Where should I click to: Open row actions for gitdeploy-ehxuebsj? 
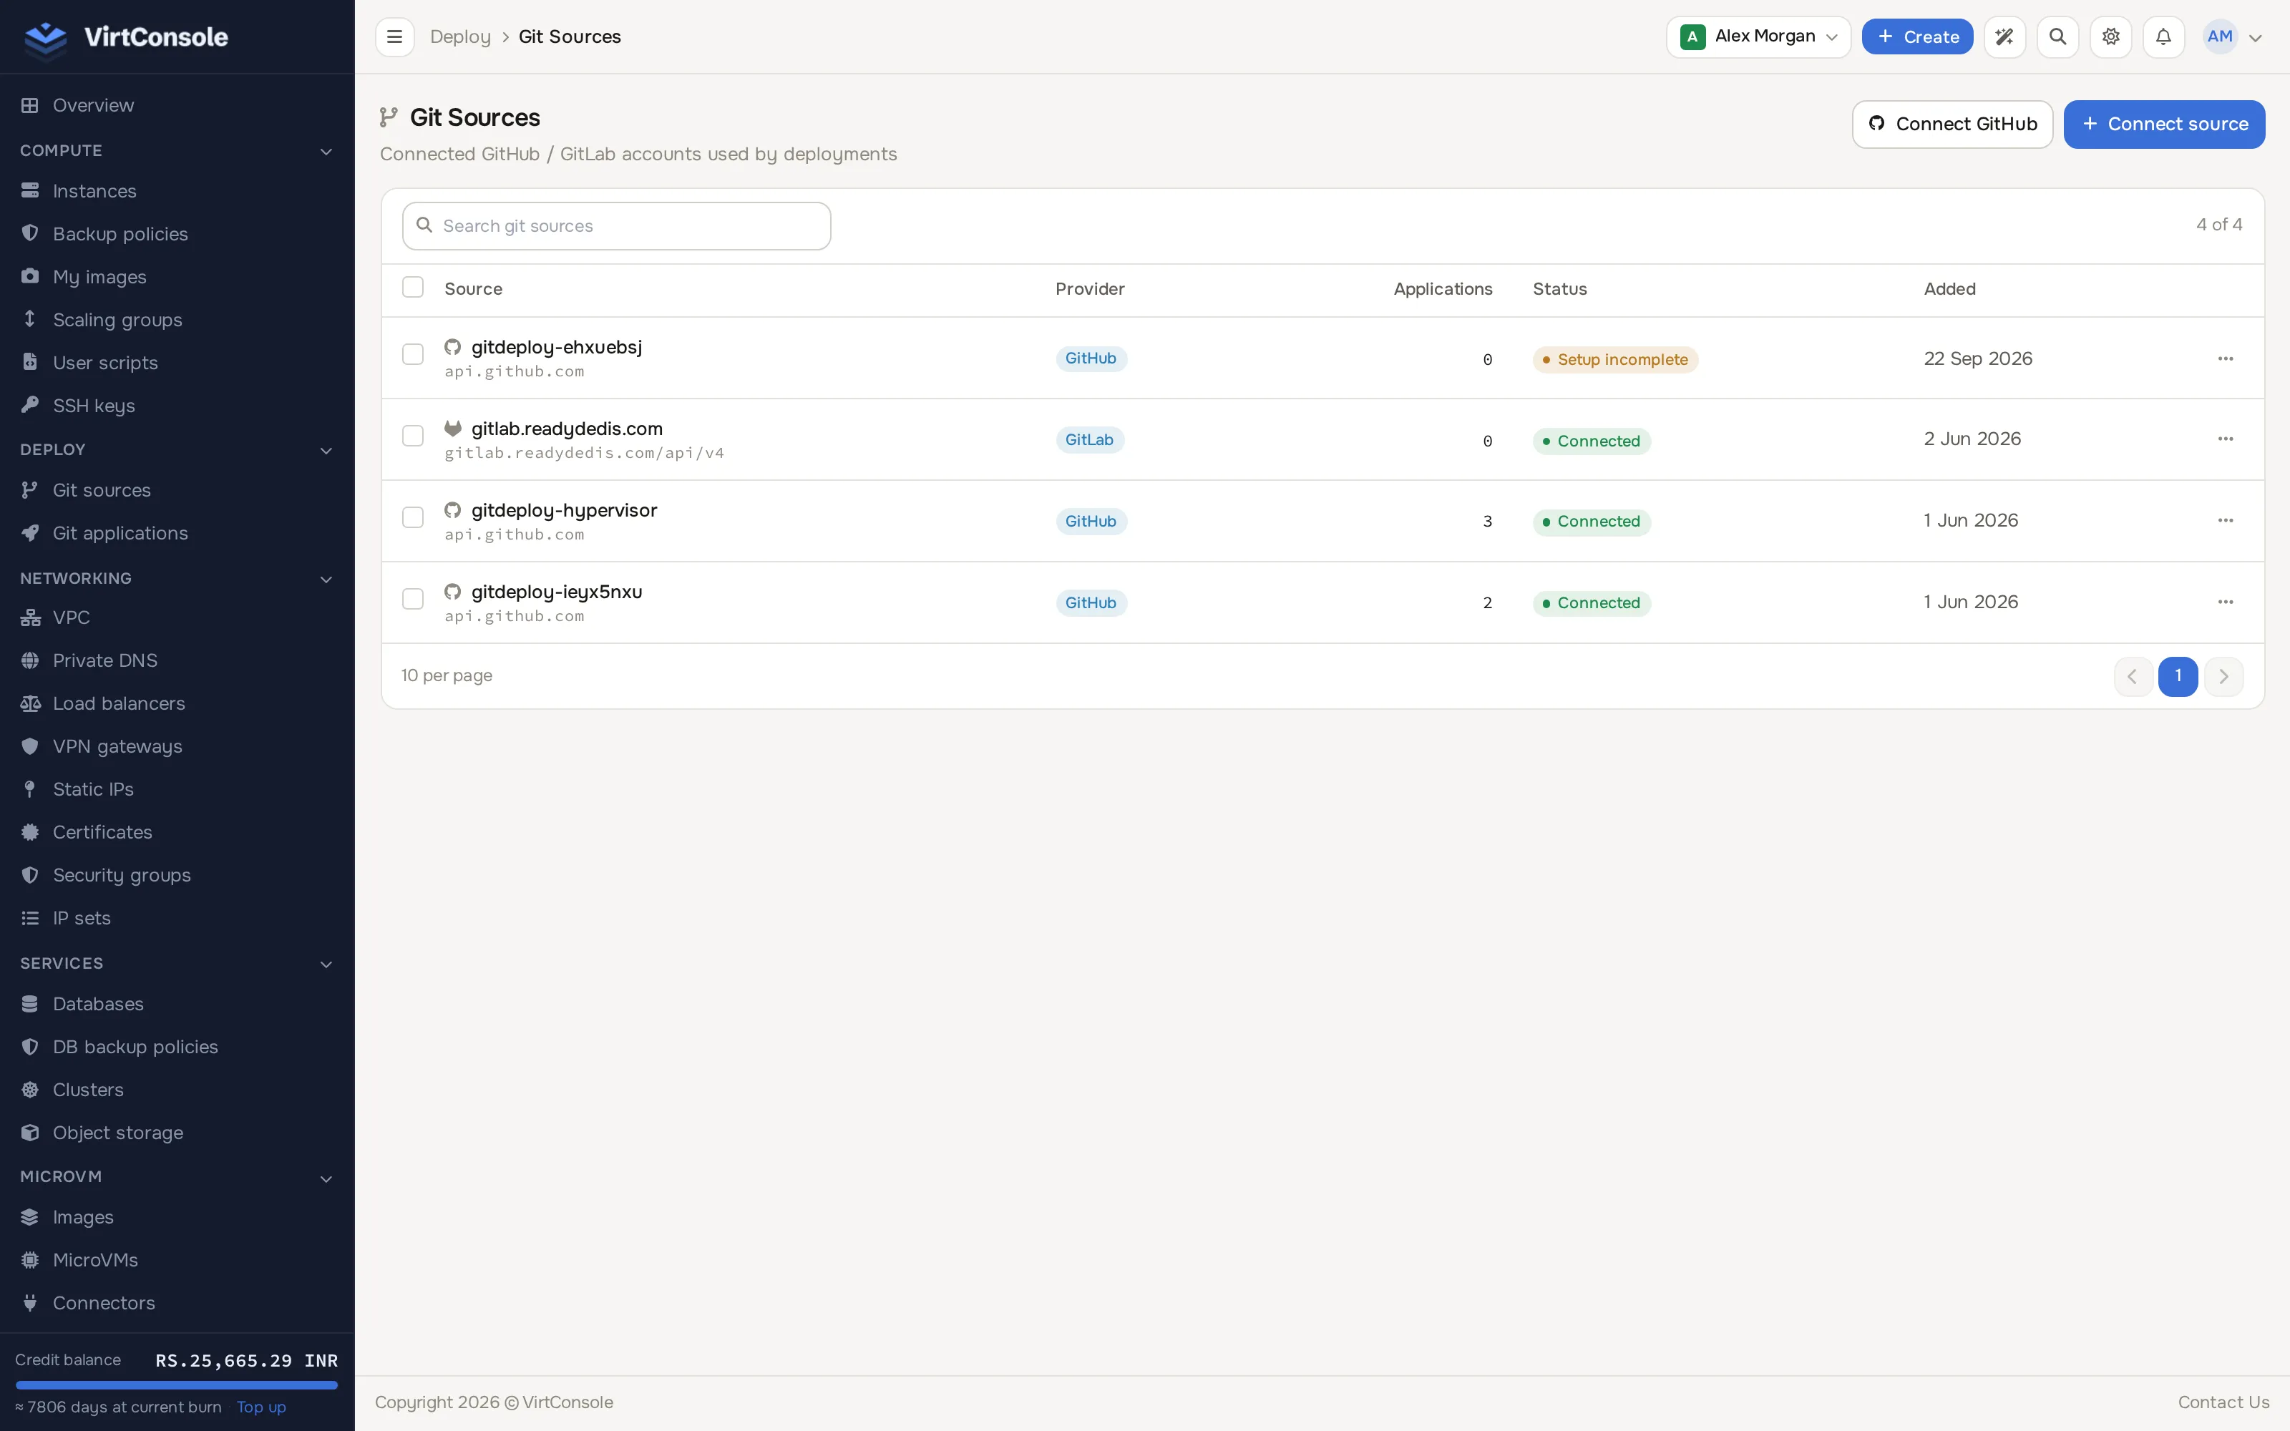2226,358
